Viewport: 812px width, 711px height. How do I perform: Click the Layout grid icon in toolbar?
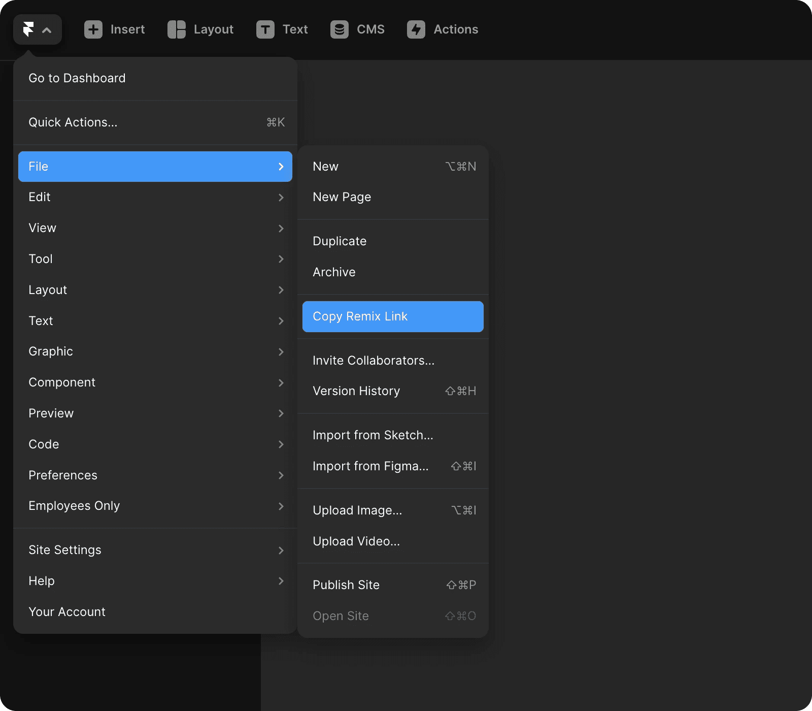click(177, 29)
